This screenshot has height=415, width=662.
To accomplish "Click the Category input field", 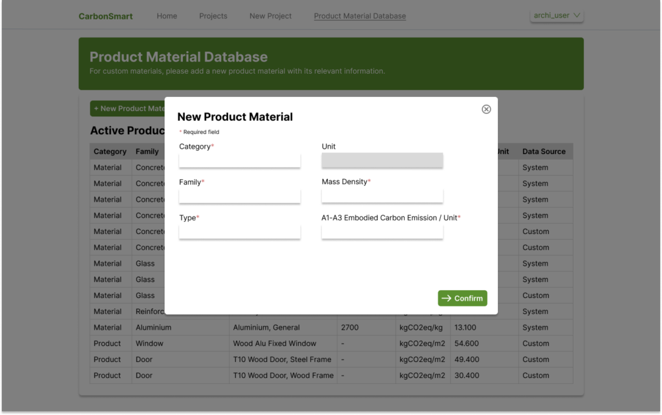I will [240, 160].
